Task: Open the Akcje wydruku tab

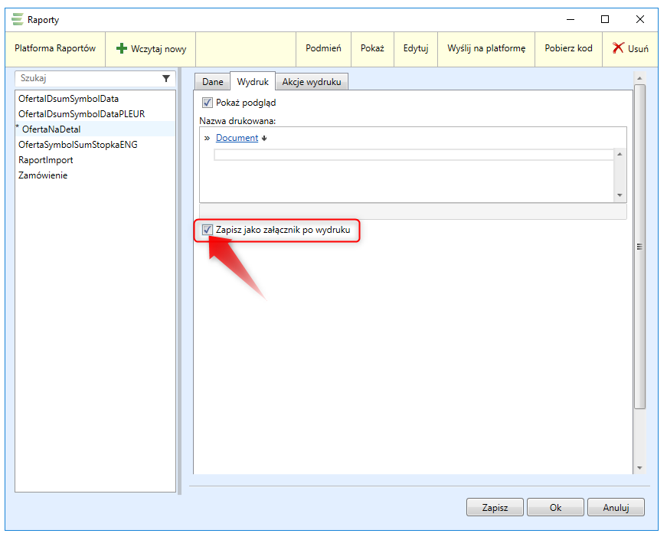Action: tap(312, 82)
